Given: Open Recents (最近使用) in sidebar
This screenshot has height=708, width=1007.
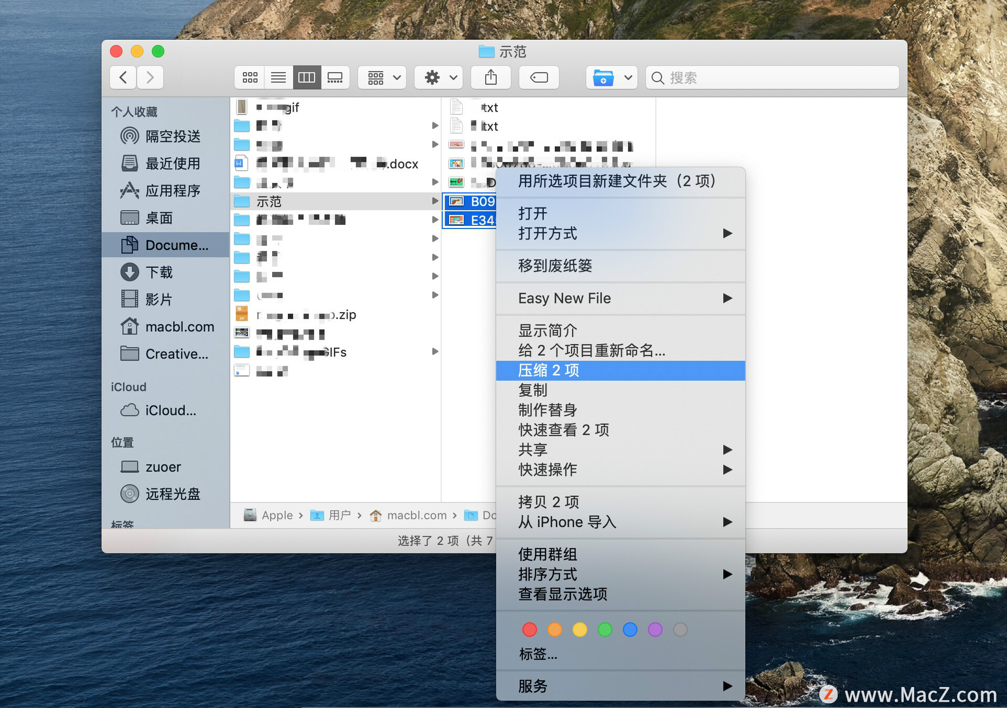Looking at the screenshot, I should (x=166, y=164).
